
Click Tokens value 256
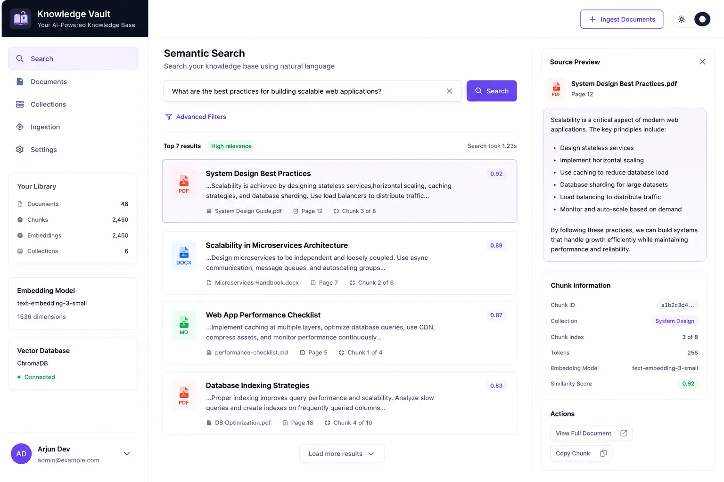[x=692, y=353]
